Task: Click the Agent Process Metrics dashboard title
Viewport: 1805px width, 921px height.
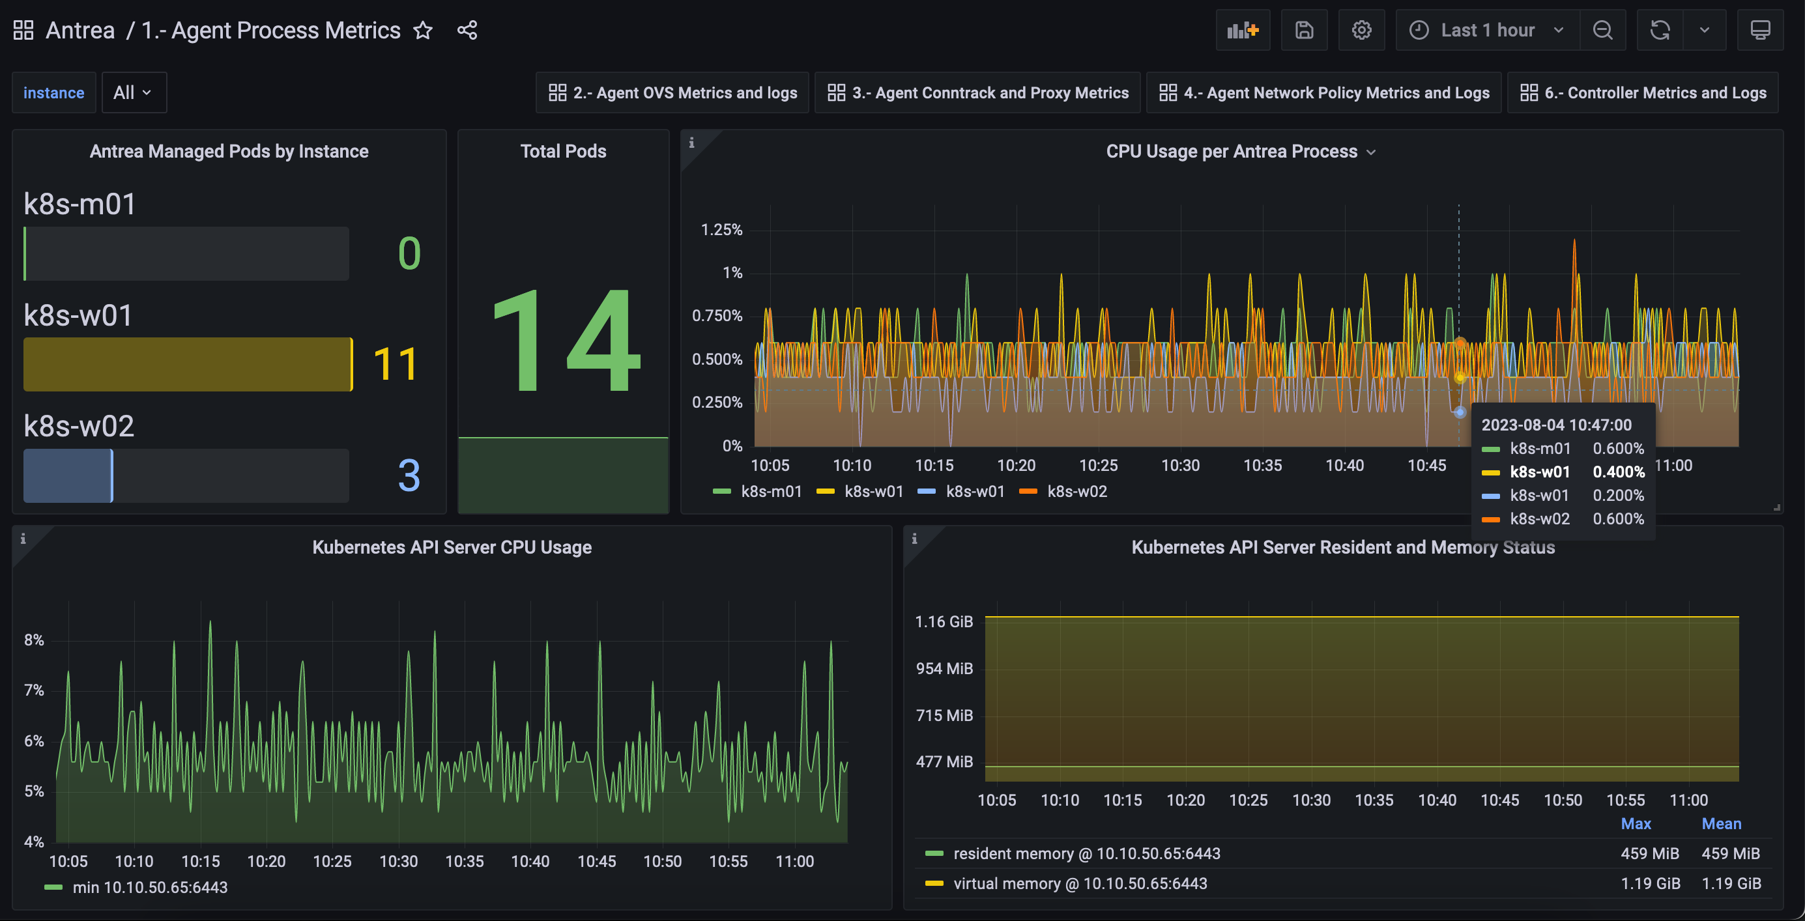Action: click(x=270, y=30)
